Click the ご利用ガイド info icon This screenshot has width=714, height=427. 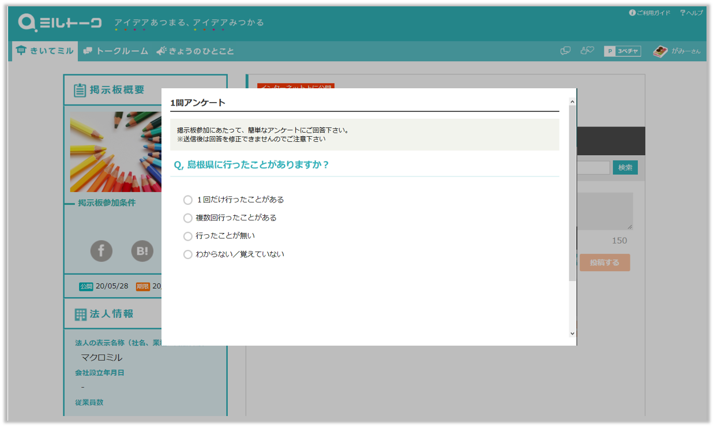pyautogui.click(x=632, y=13)
